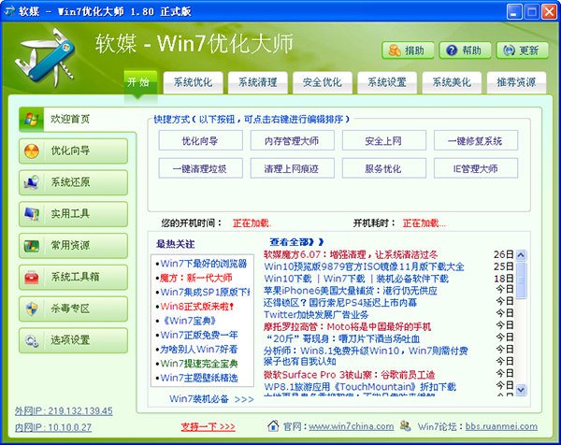Open news Twitter加快发展广告业务

click(316, 315)
